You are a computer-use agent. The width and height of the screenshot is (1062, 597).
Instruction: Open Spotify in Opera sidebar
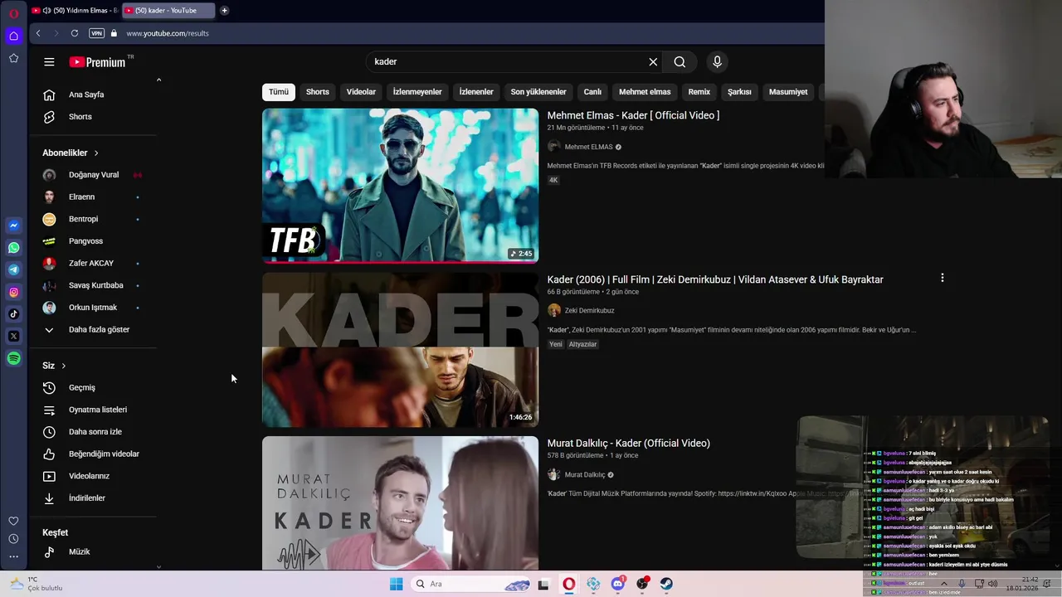click(13, 358)
